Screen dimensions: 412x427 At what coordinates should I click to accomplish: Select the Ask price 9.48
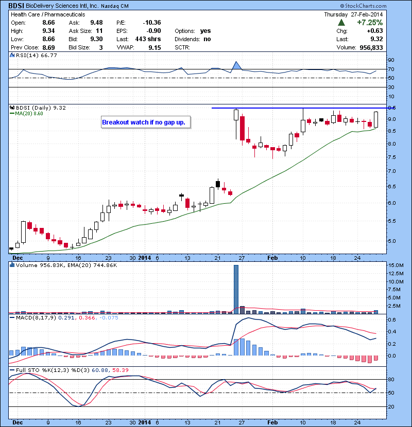pos(96,23)
